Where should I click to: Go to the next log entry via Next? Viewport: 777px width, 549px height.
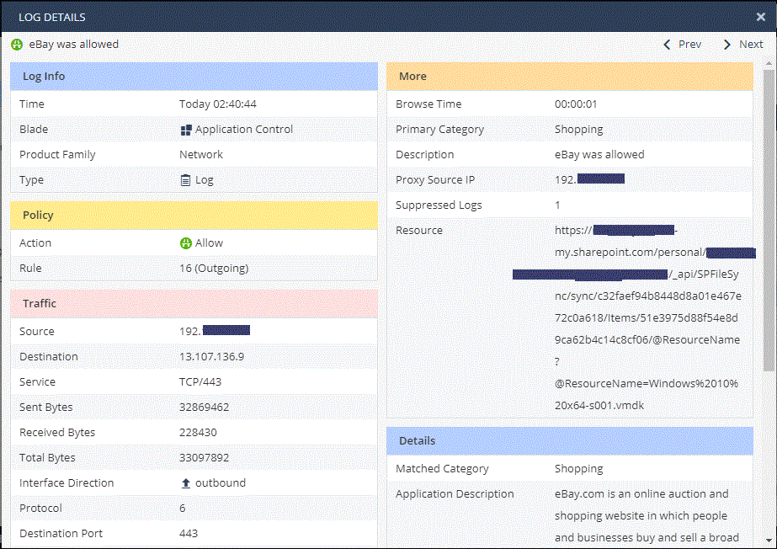click(751, 45)
